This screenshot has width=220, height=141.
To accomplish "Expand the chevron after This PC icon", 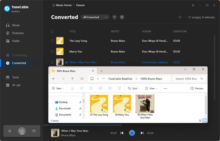I will click(98, 79).
